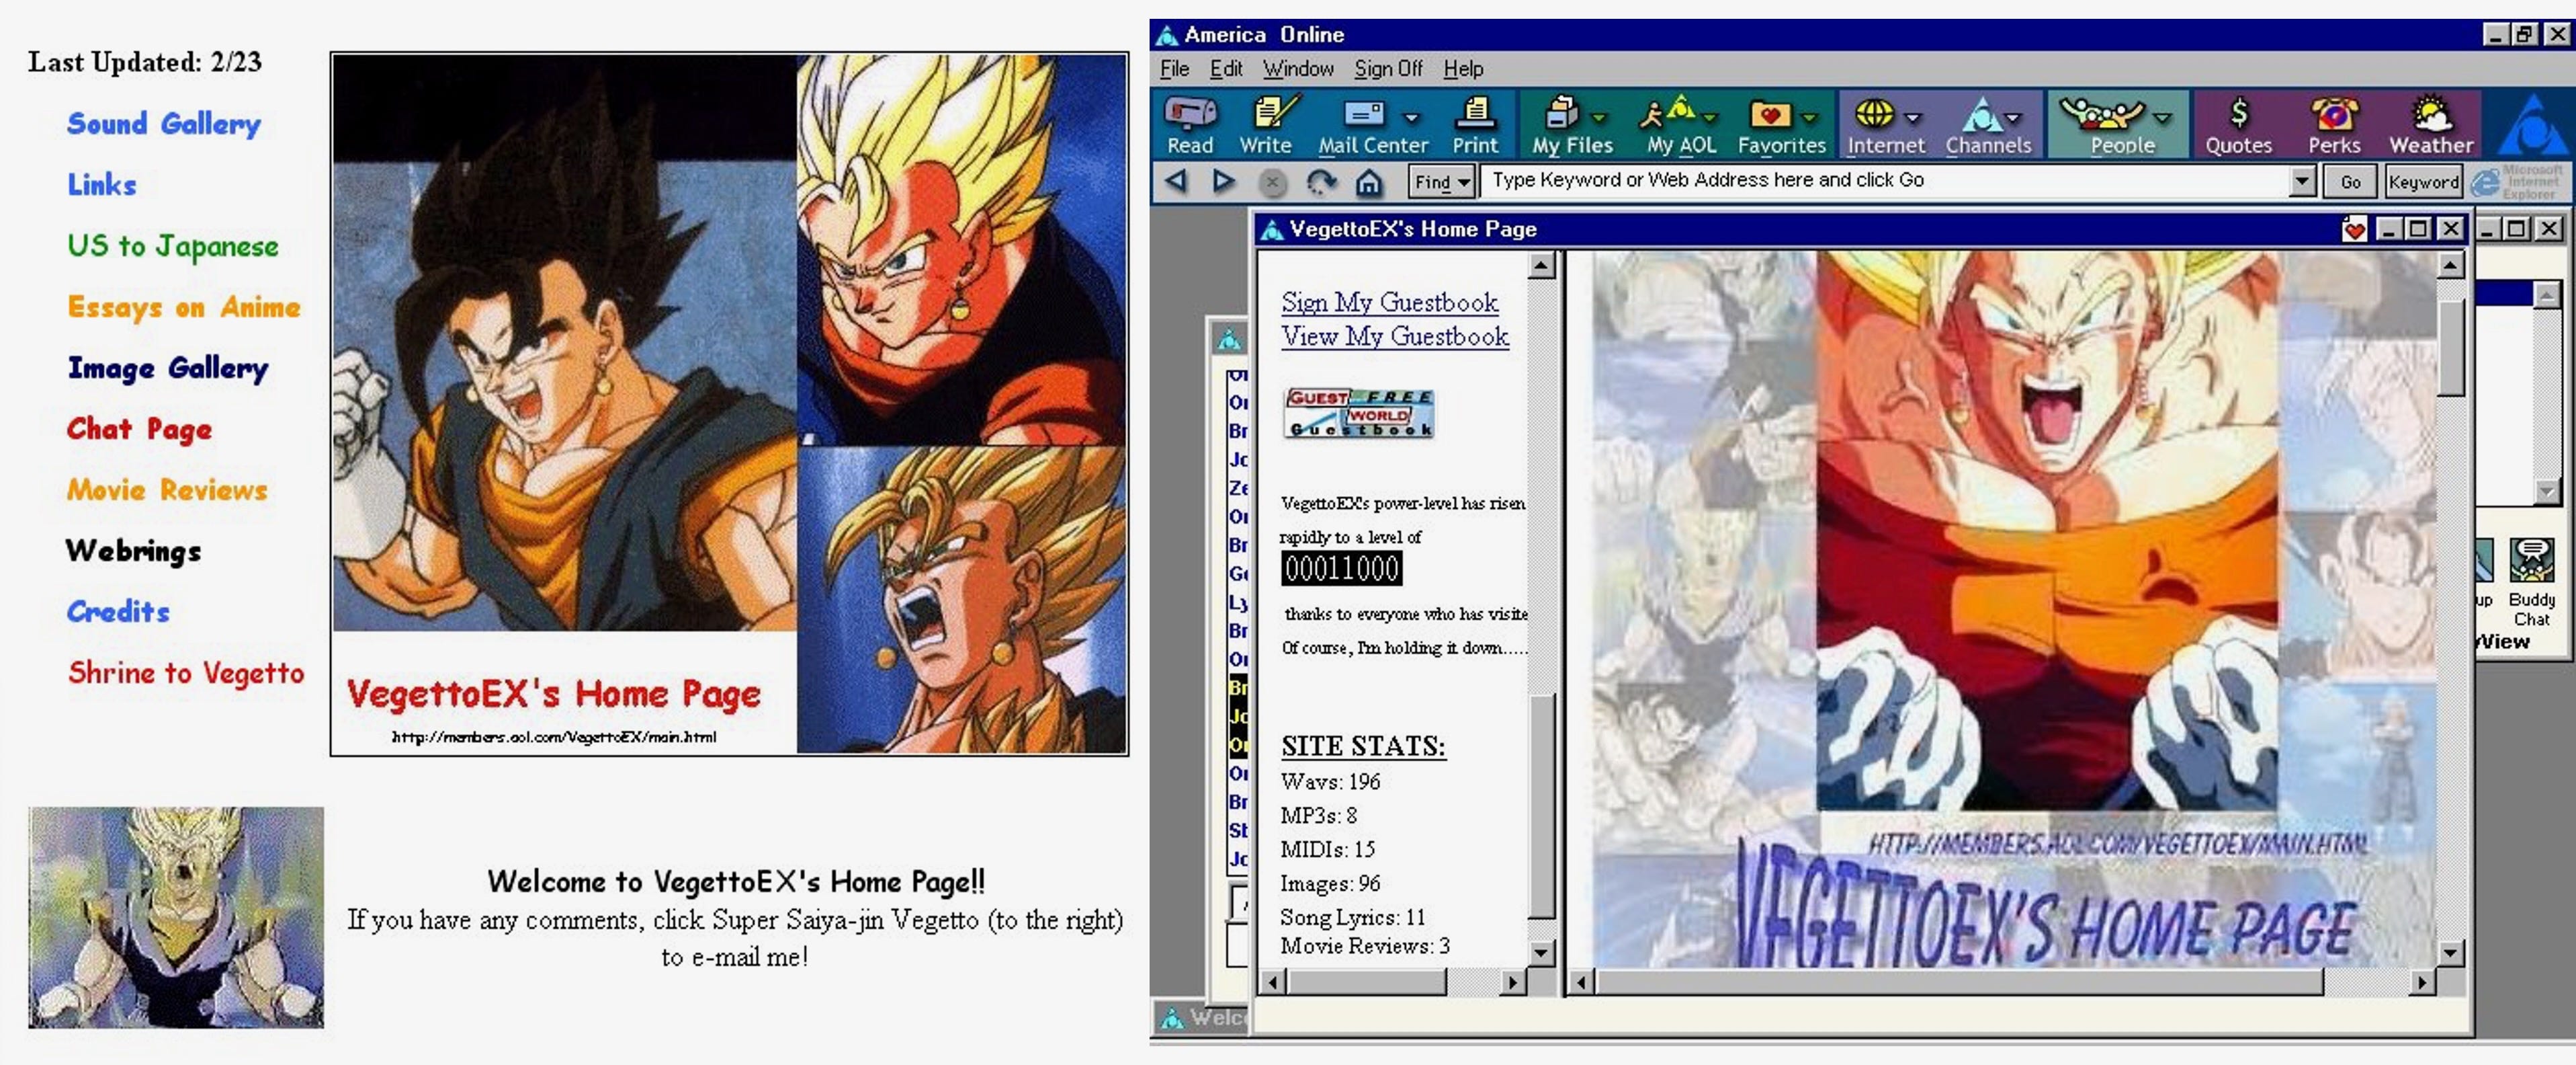Open the Sign My Guestbook link

[x=1389, y=303]
